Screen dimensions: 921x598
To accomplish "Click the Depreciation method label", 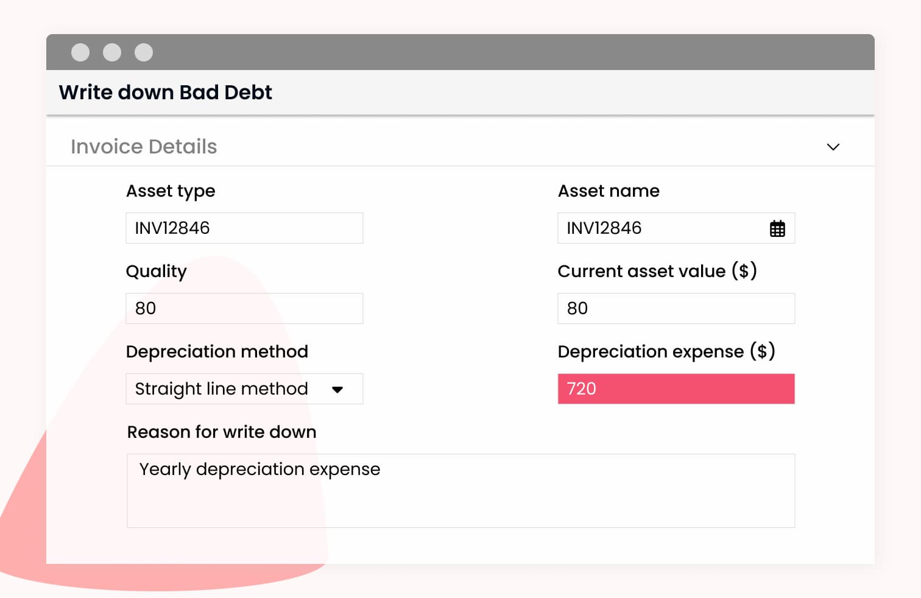I will point(217,352).
